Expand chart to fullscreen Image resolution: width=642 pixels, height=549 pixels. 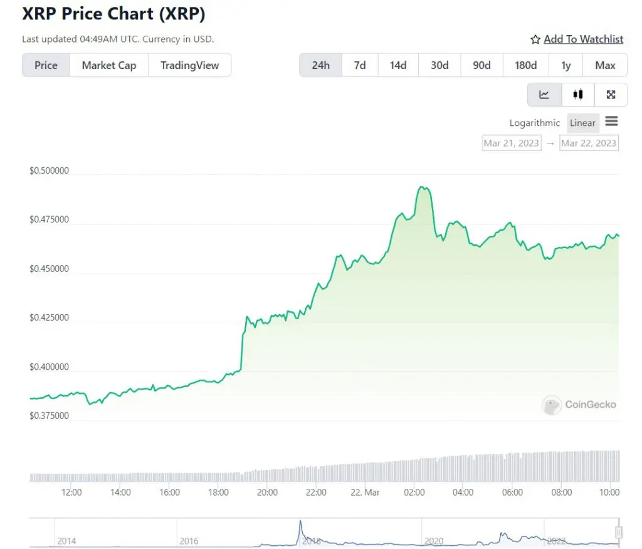(x=611, y=95)
